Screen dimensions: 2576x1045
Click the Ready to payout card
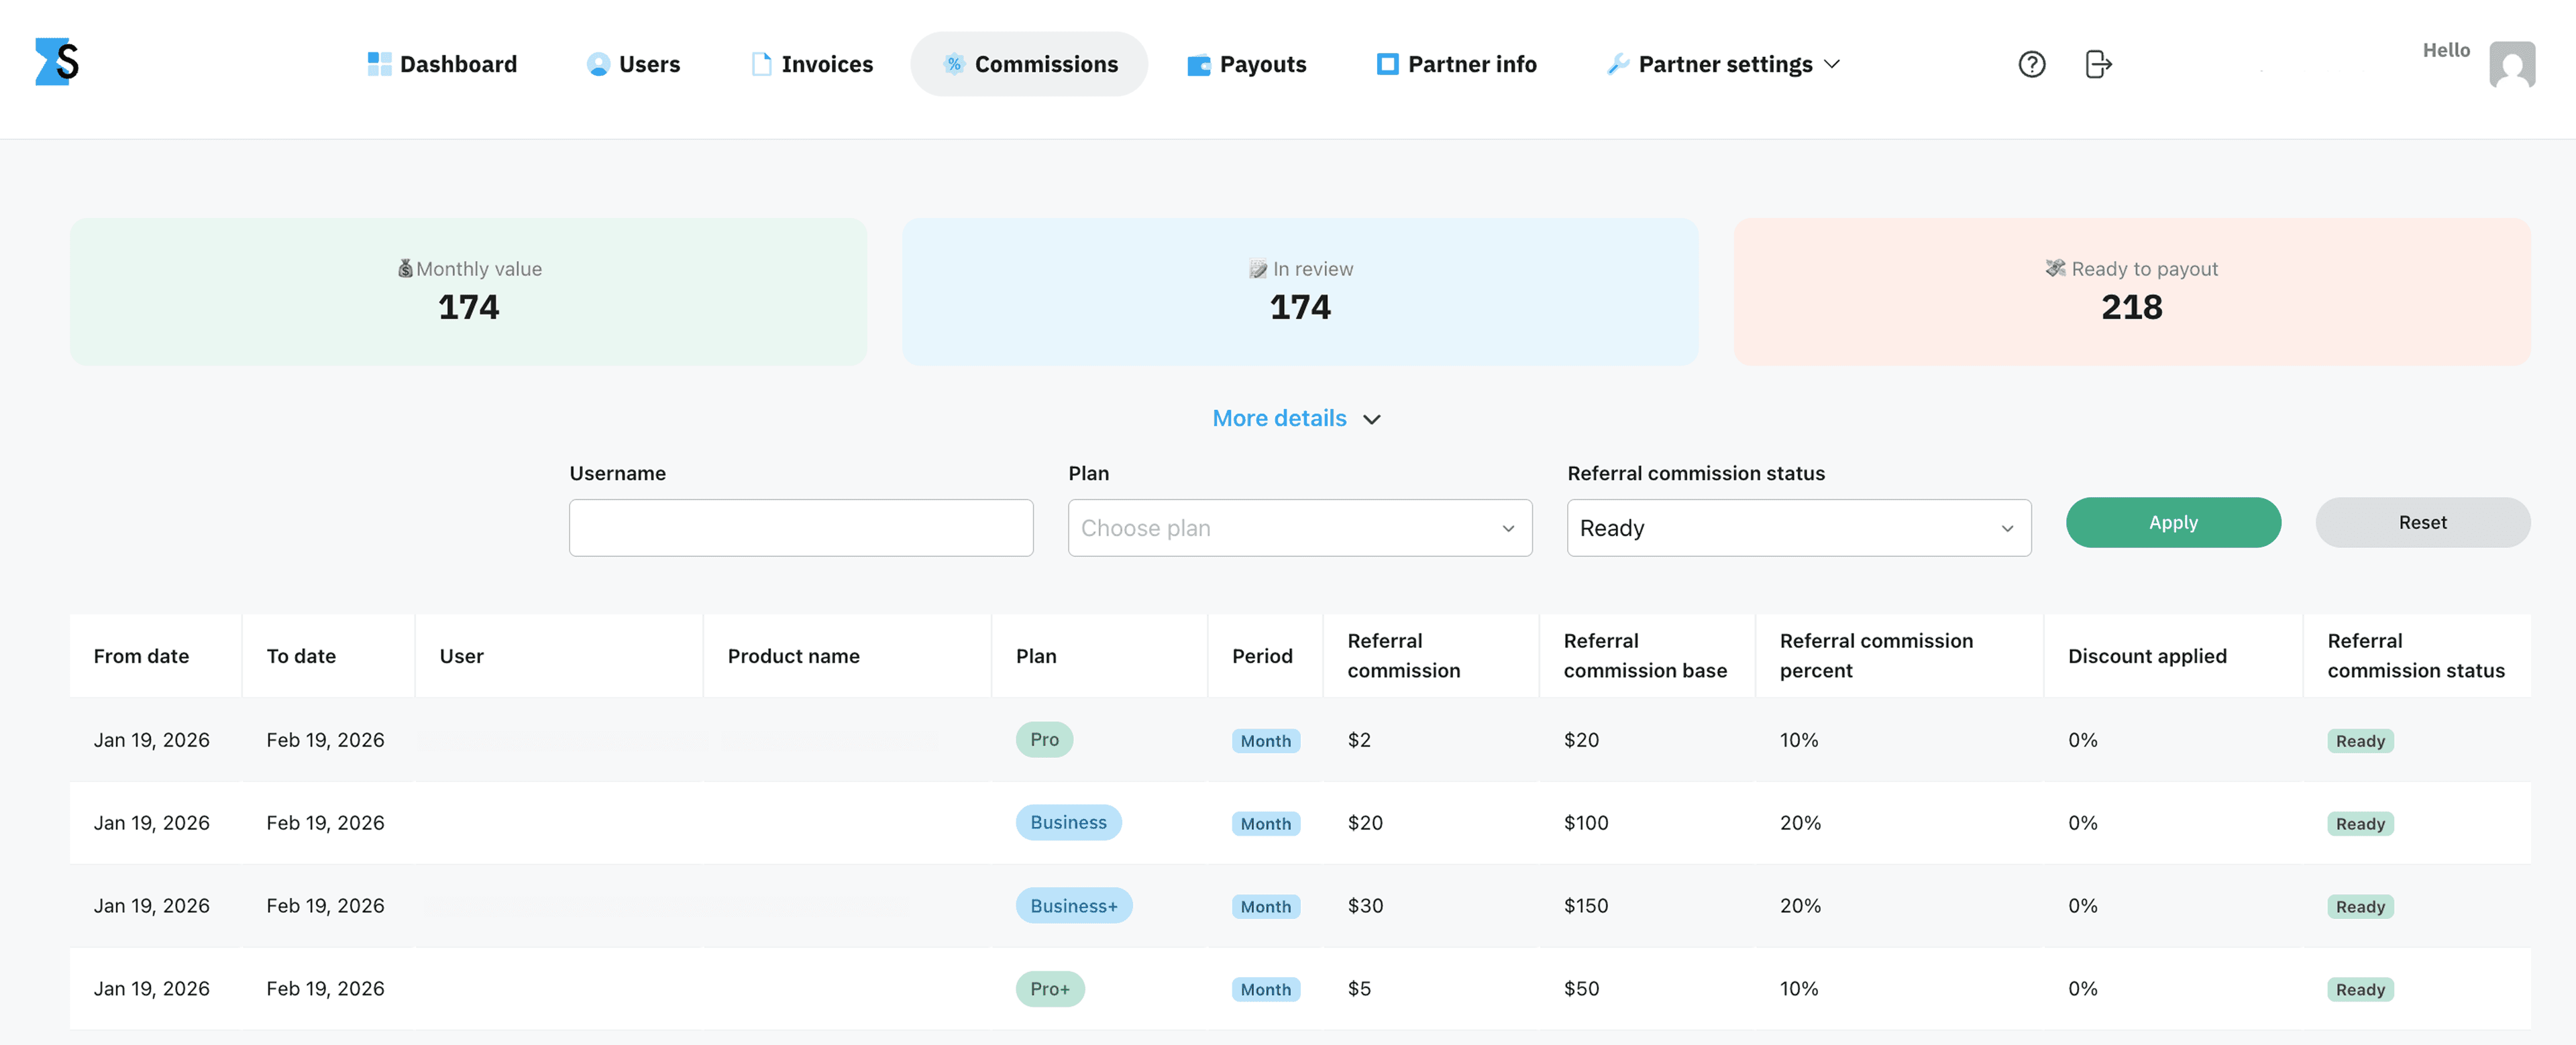[2131, 291]
